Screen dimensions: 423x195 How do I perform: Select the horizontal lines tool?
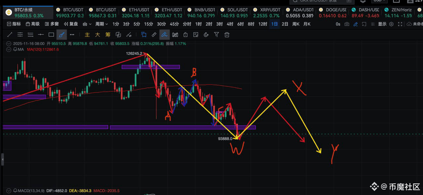click(30, 35)
